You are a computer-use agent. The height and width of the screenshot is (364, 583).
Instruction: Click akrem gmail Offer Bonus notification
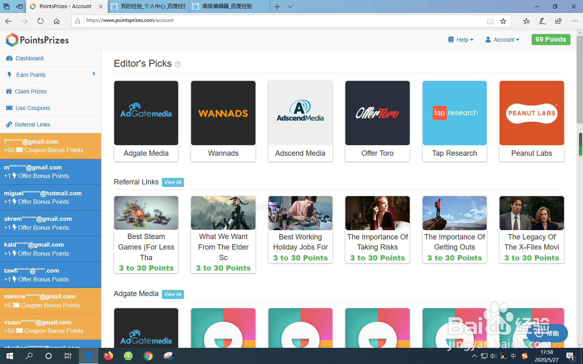click(51, 223)
